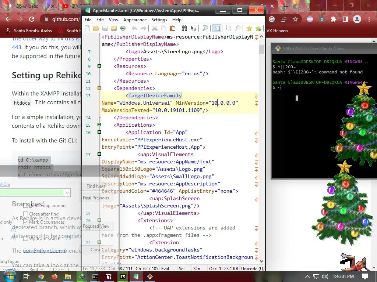Open the find text dropdown arrow
The image size is (377, 282).
(x=67, y=192)
